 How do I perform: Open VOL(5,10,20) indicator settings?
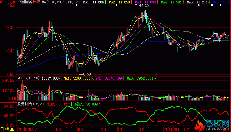pyautogui.click(x=28, y=78)
